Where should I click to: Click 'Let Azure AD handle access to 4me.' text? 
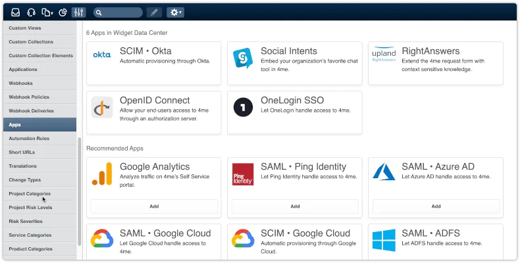[x=446, y=177]
